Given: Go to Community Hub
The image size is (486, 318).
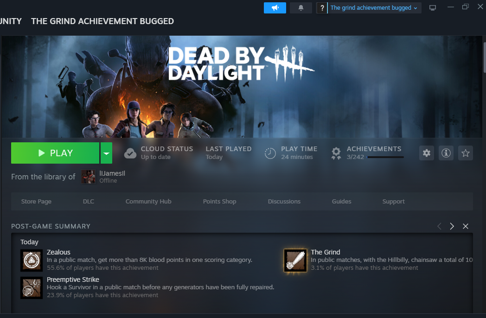Looking at the screenshot, I should point(148,202).
